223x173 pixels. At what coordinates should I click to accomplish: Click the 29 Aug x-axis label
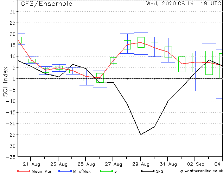[x=141, y=164]
